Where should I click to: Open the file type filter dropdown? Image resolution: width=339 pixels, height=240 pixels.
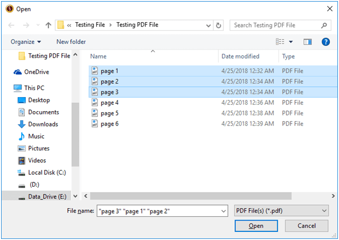(282, 211)
